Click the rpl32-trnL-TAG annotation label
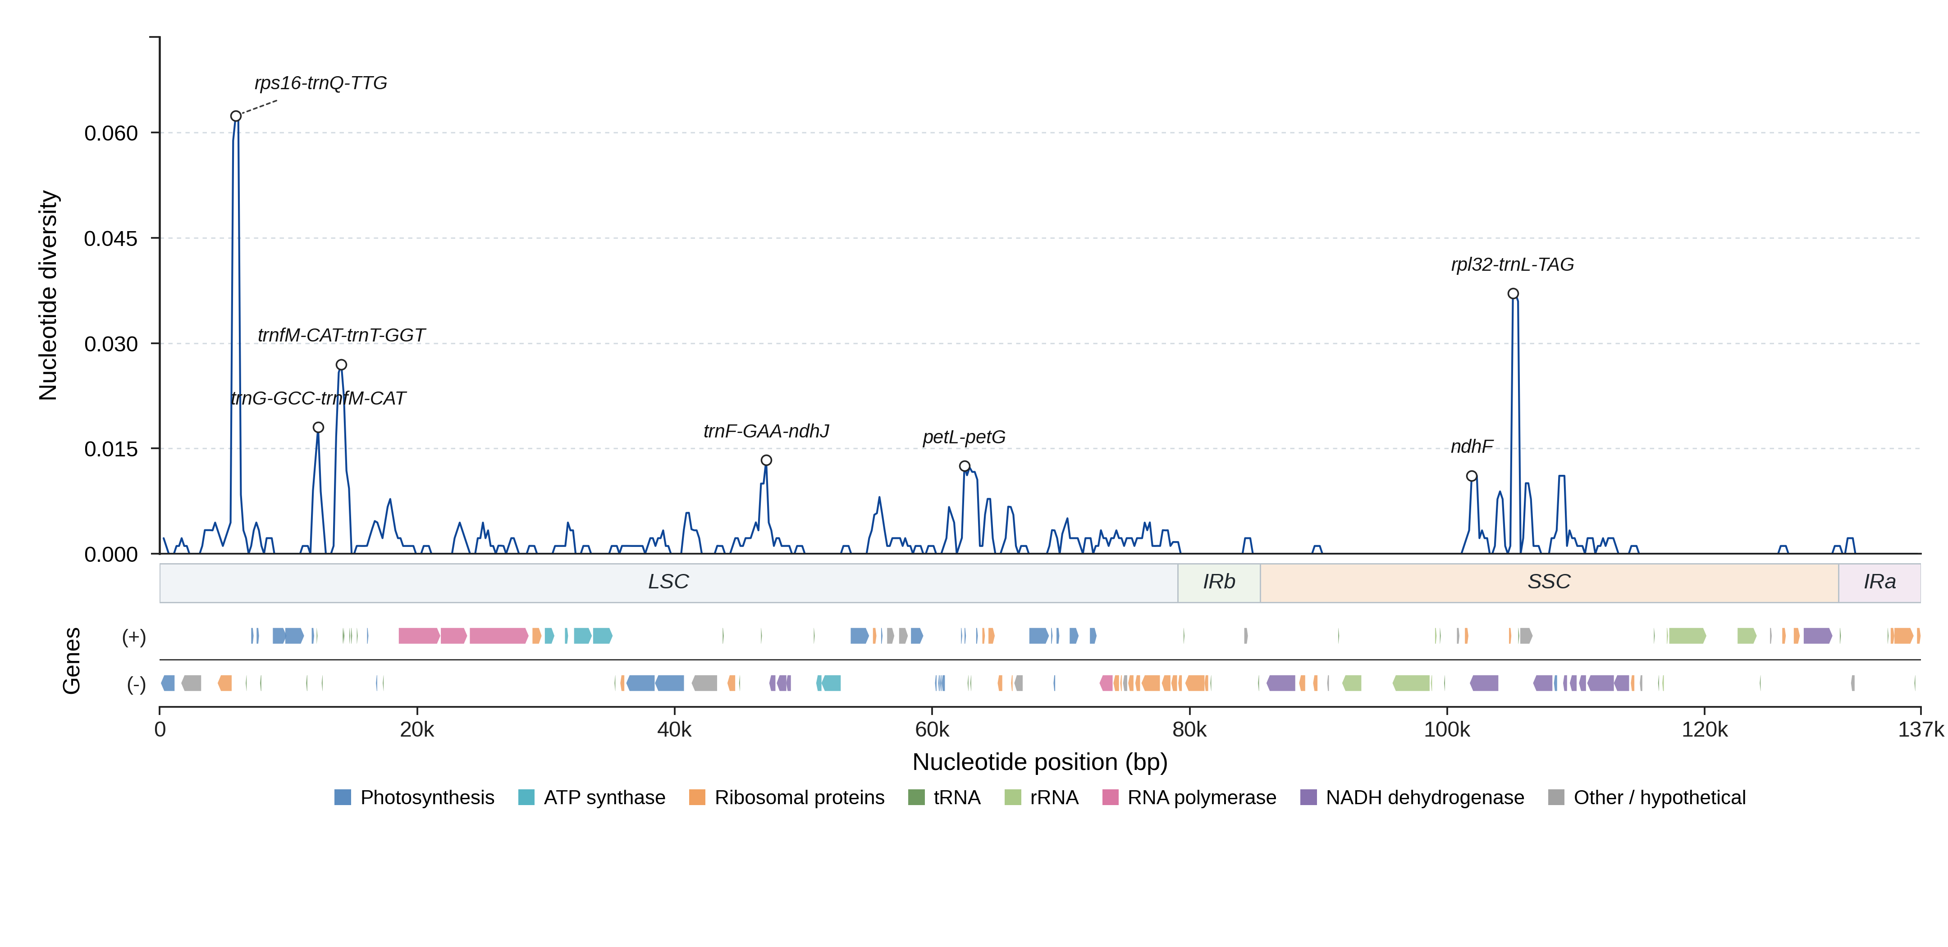 (1513, 264)
